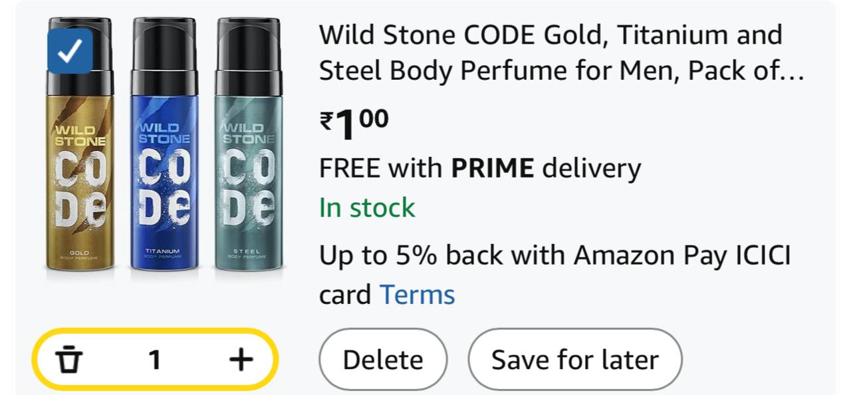The image size is (851, 395).
Task: Click the green In stock text
Action: pos(367,208)
